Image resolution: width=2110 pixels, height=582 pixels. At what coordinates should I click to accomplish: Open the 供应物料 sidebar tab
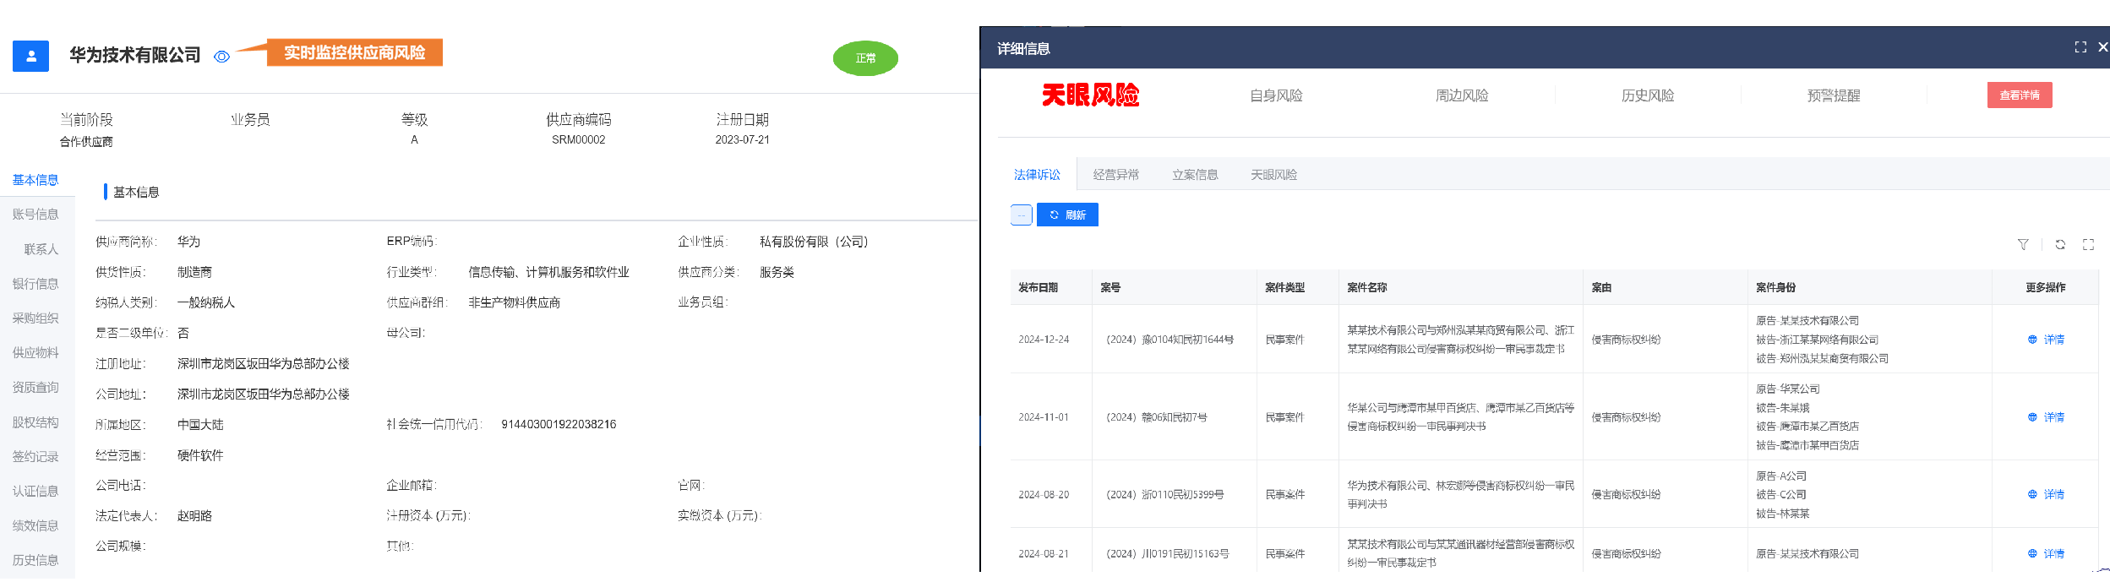click(x=35, y=353)
